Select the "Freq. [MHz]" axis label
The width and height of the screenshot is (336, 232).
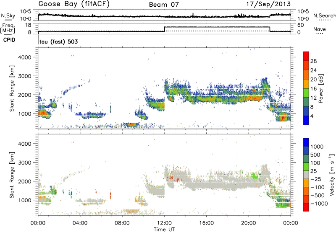8,28
